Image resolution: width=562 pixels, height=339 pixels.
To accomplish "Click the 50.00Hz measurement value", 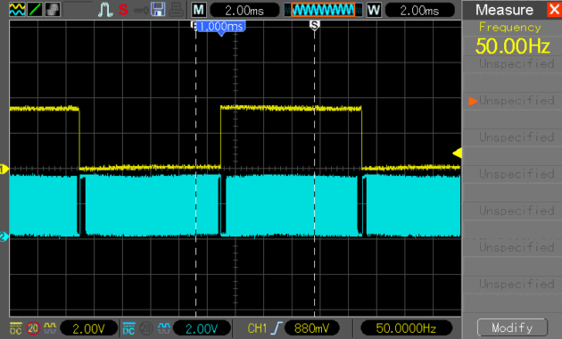I will pos(513,46).
